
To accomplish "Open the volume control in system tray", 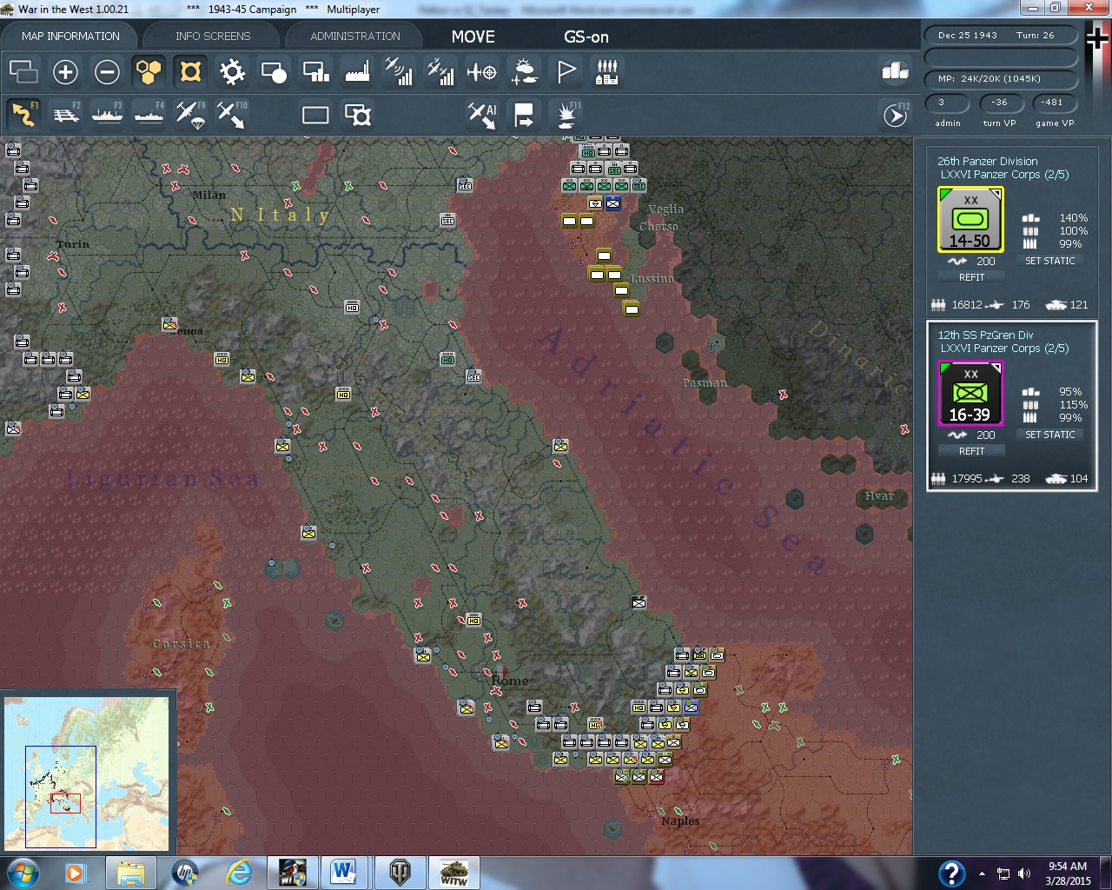I will click(1024, 873).
